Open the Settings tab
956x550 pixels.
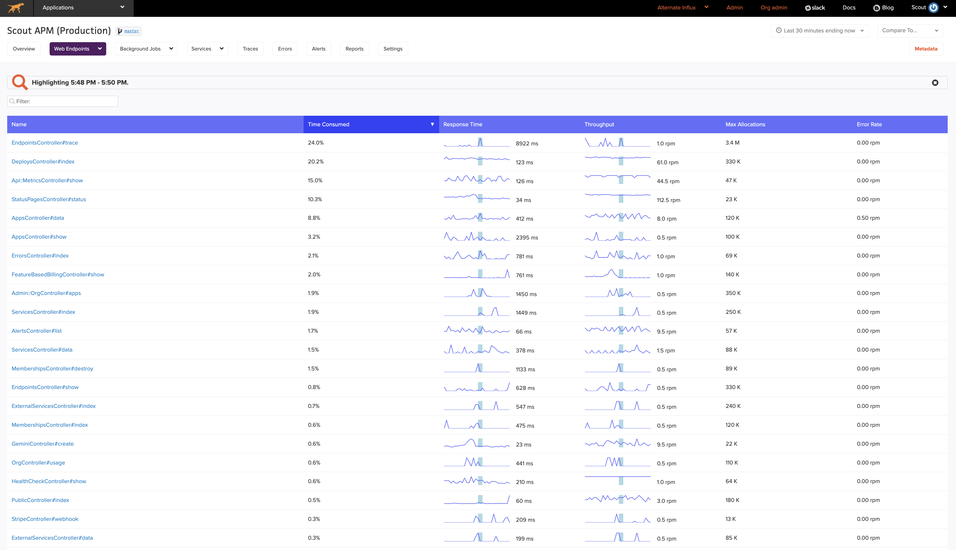(393, 49)
